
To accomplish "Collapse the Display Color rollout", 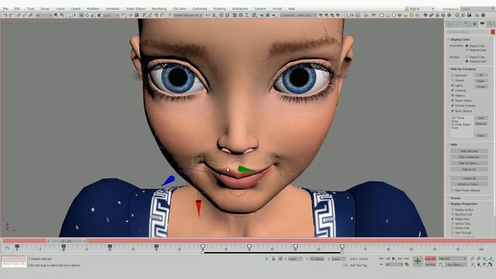I will click(460, 40).
